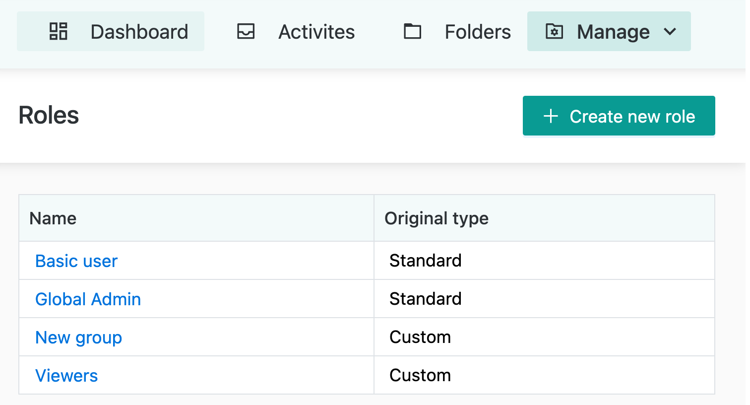Click the Roles page heading
This screenshot has width=750, height=405.
(49, 115)
